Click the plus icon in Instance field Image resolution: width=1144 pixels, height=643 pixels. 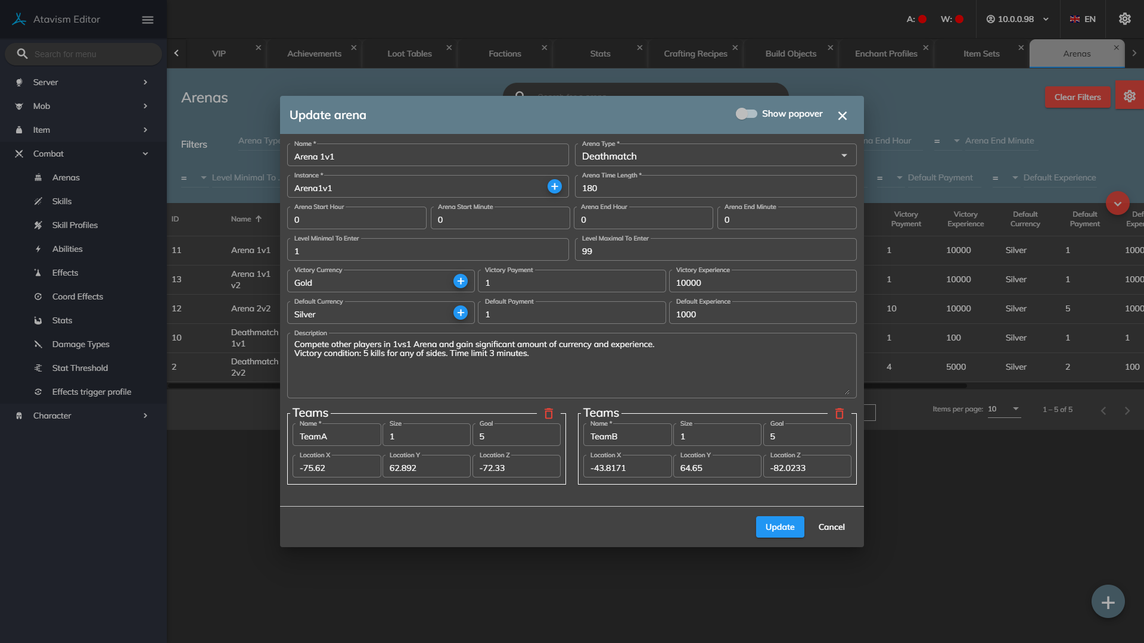pos(554,187)
